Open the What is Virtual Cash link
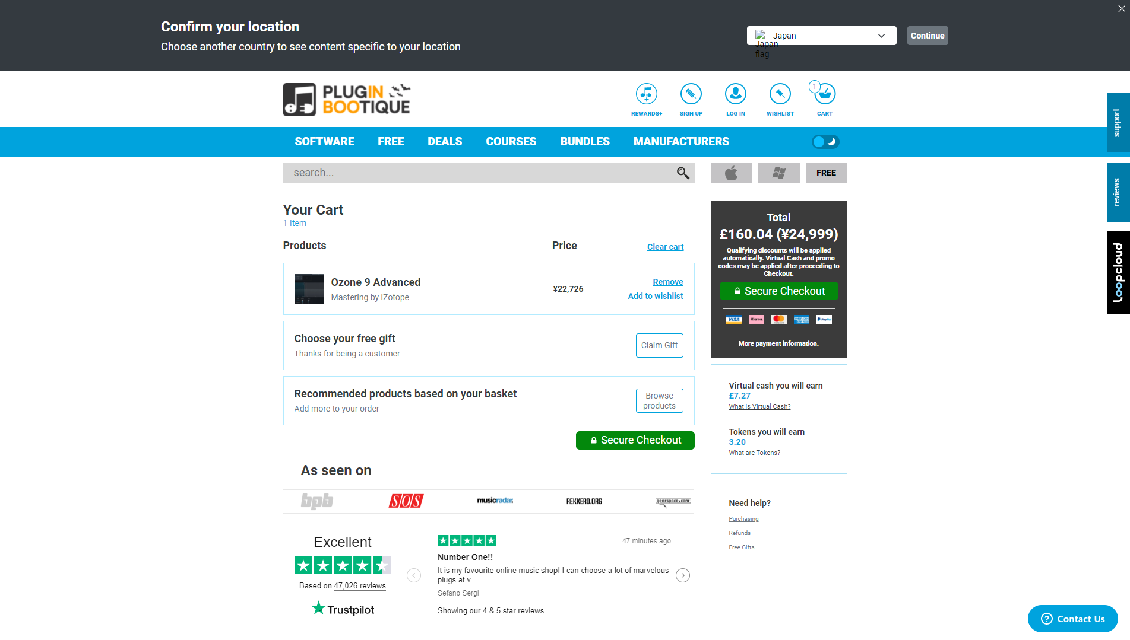 [x=759, y=406]
